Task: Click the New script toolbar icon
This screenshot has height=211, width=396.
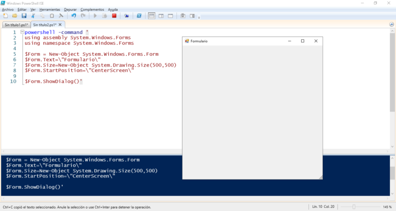Action: coord(5,16)
